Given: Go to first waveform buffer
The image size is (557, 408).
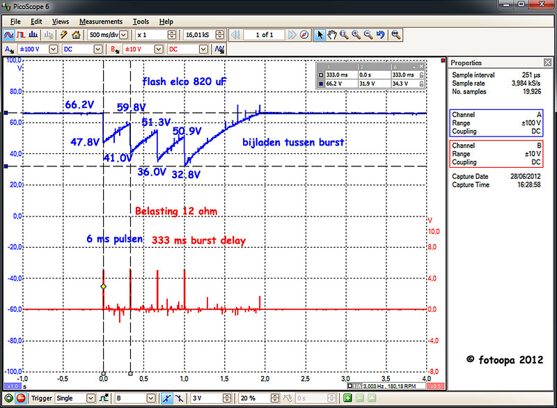Looking at the screenshot, I should [235, 35].
